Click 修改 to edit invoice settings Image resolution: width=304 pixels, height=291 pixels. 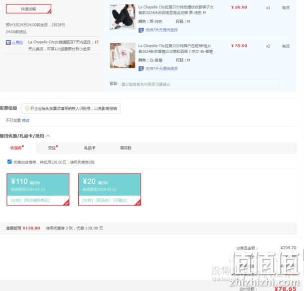point(26,120)
